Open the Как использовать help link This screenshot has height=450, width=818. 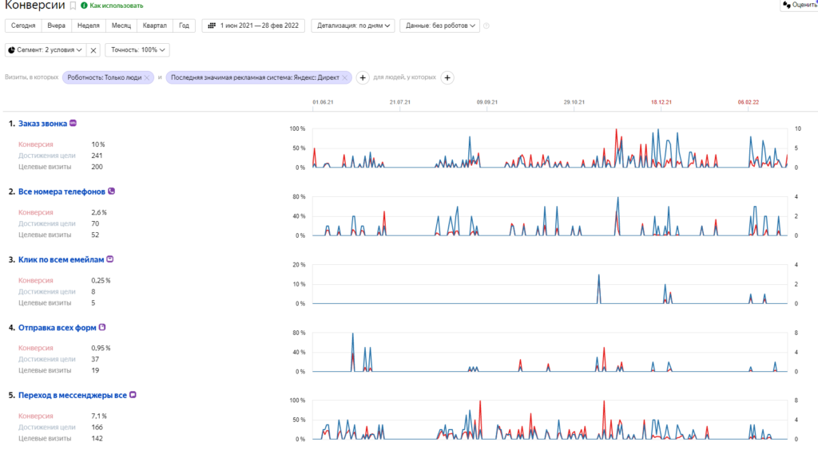[112, 6]
